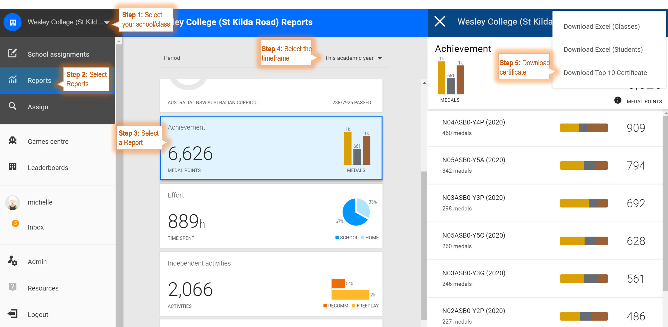This screenshot has height=327, width=668.
Task: Open class N02ASB0-Y2P (2020) row
Action: coord(544,313)
